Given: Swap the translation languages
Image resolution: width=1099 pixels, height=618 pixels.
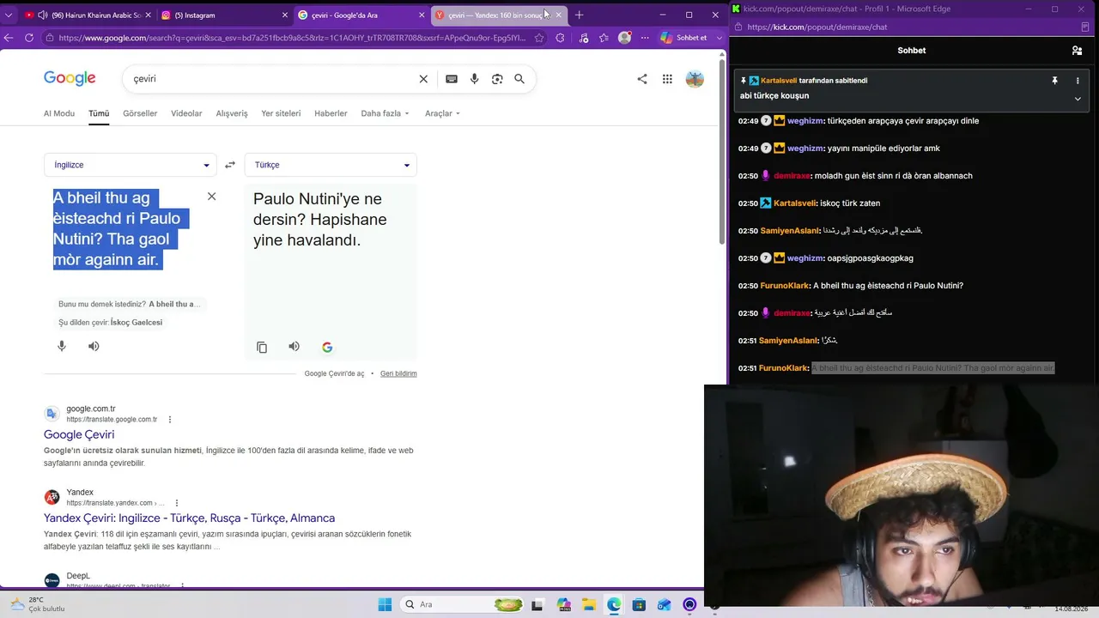Looking at the screenshot, I should (x=230, y=165).
